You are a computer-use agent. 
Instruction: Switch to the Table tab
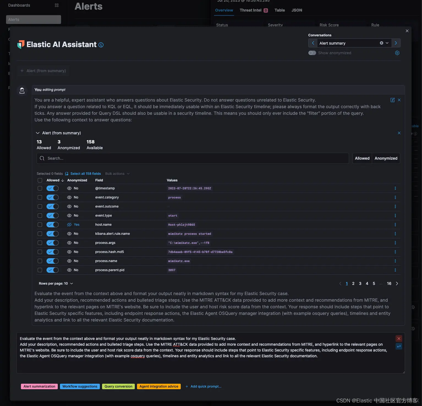point(279,10)
